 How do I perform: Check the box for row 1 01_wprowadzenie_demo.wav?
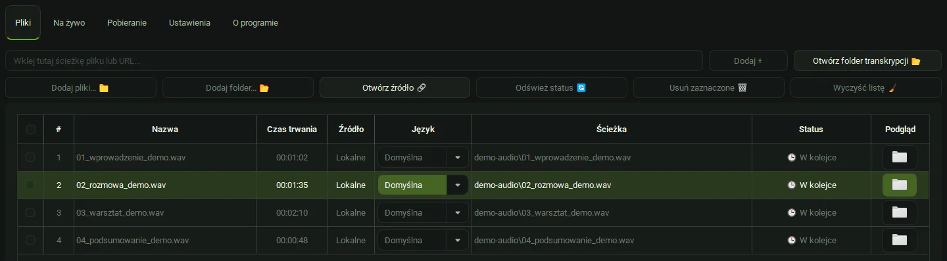click(x=30, y=158)
